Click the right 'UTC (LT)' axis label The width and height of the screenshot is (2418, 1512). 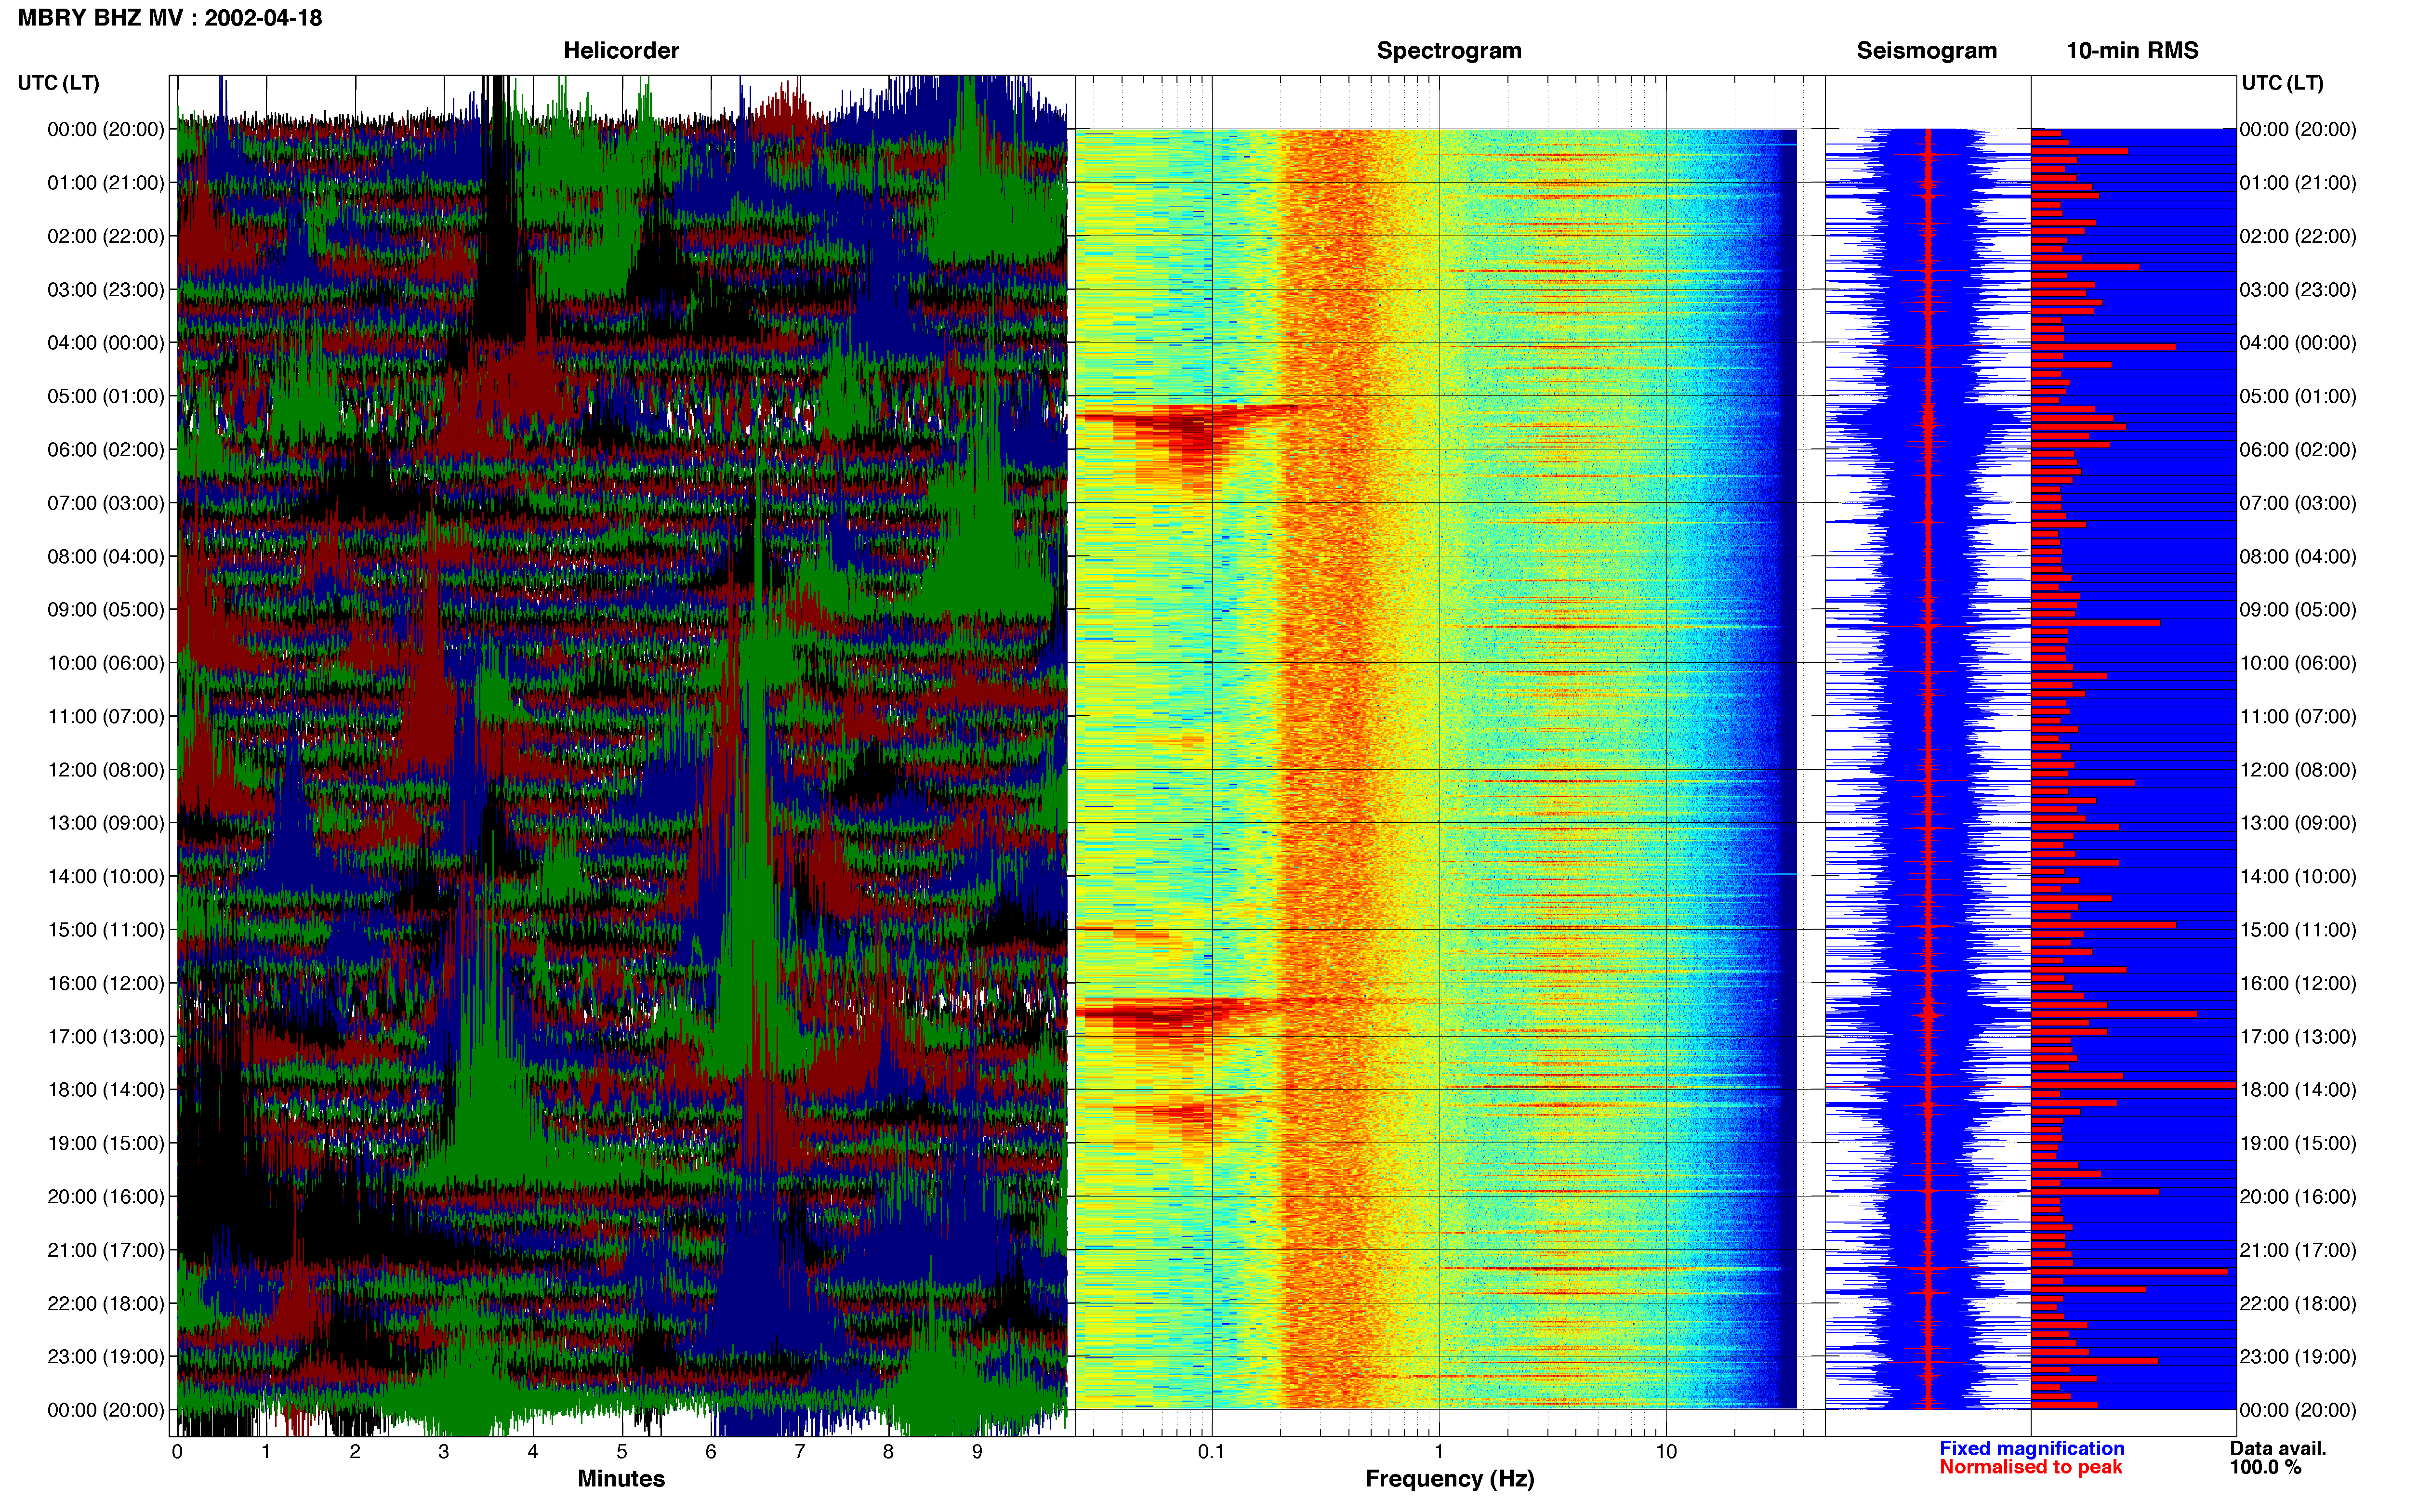pyautogui.click(x=2282, y=83)
